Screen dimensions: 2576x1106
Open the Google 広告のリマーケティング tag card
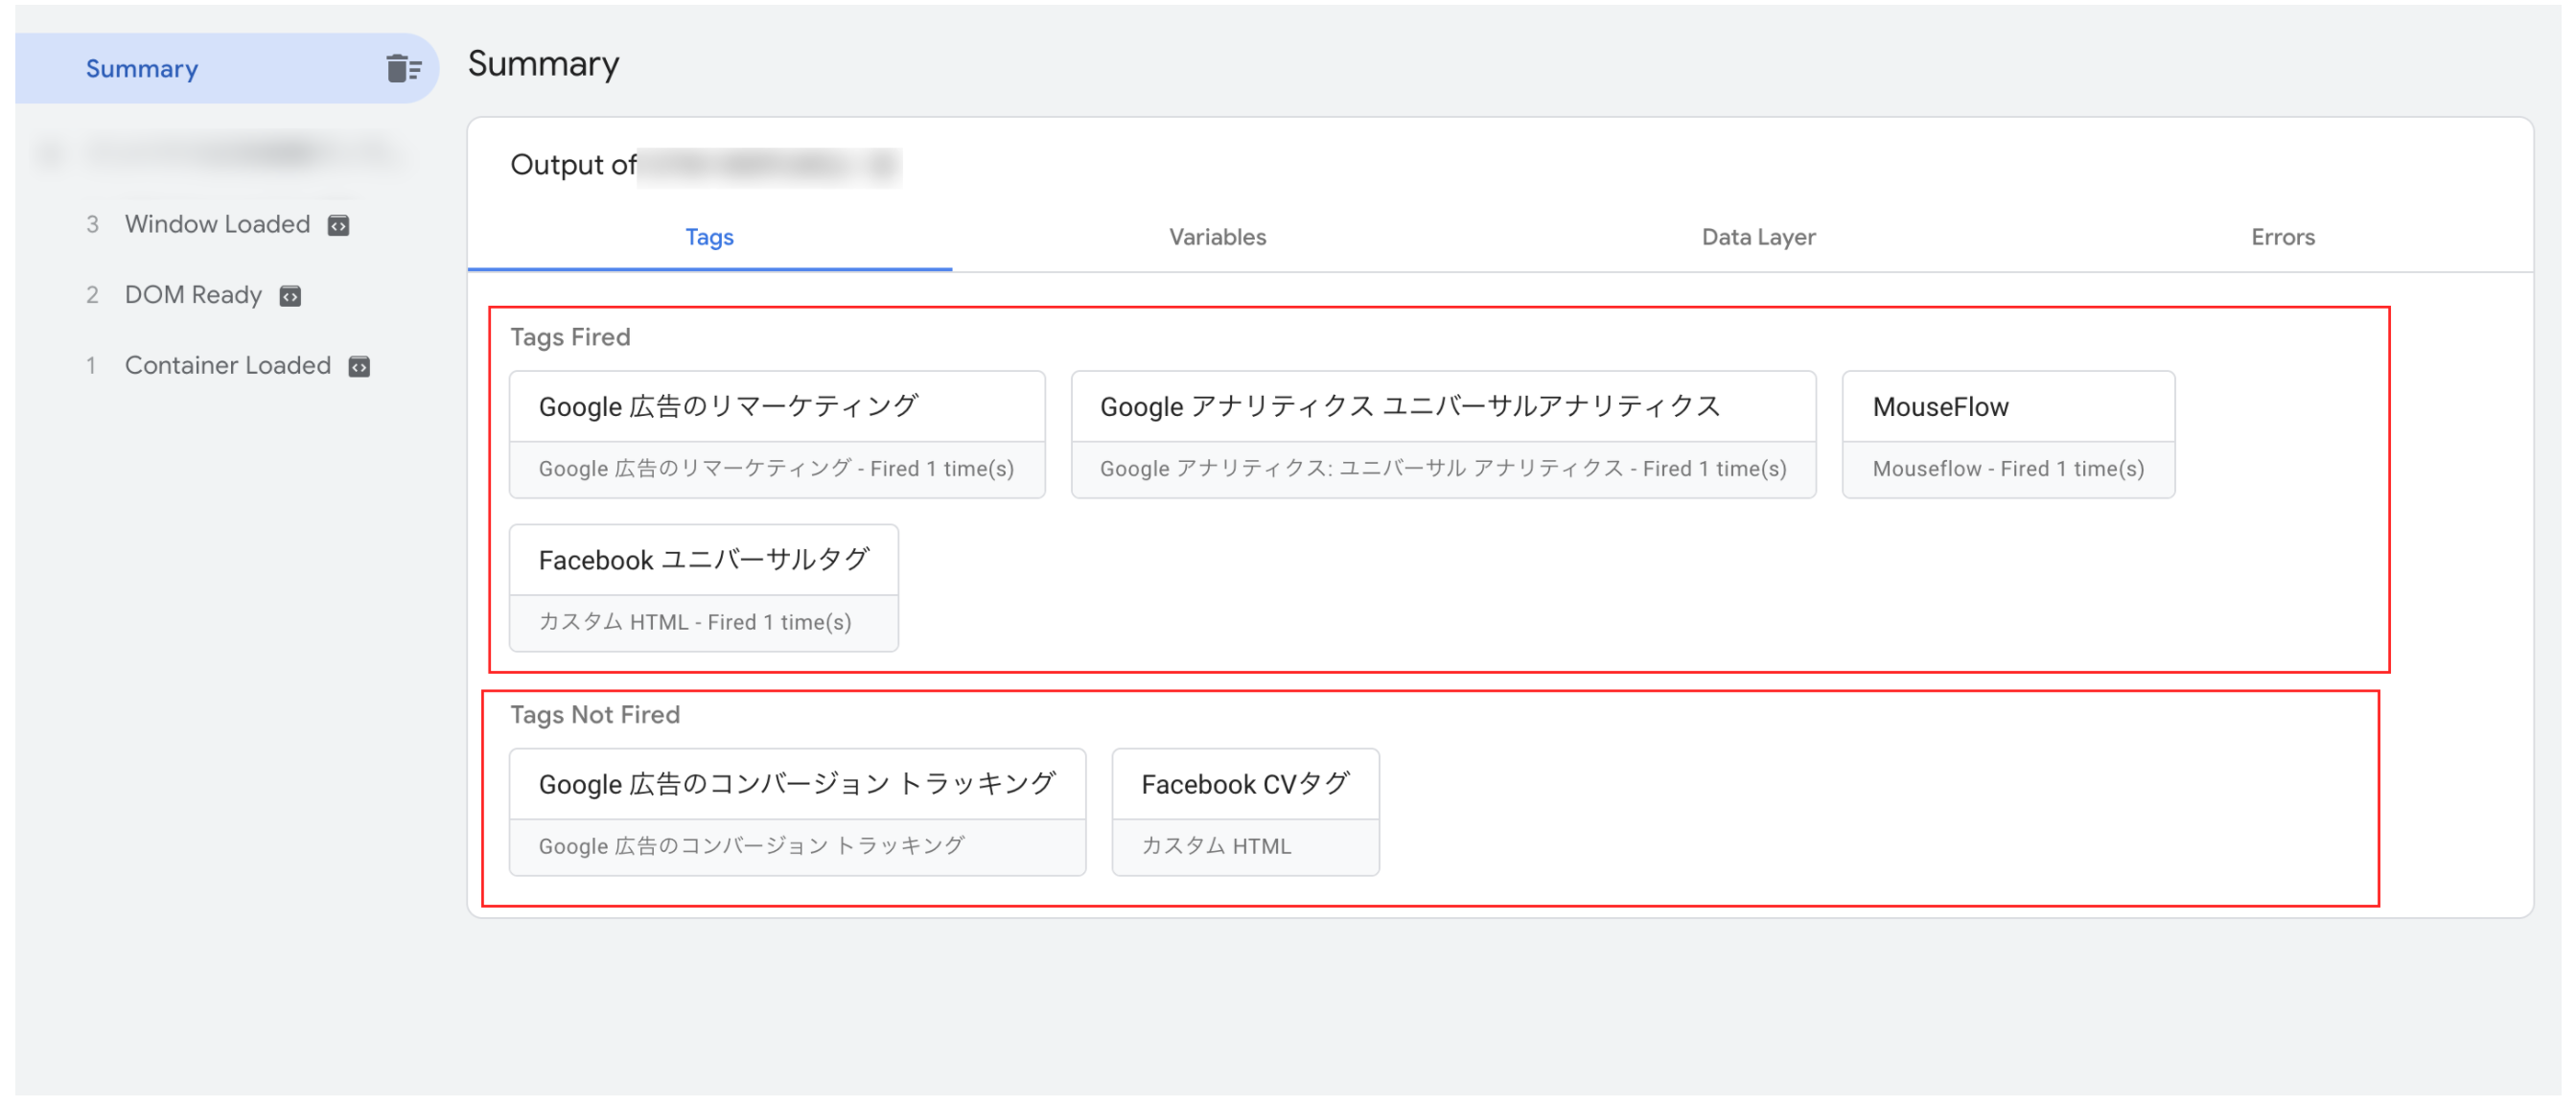[776, 407]
